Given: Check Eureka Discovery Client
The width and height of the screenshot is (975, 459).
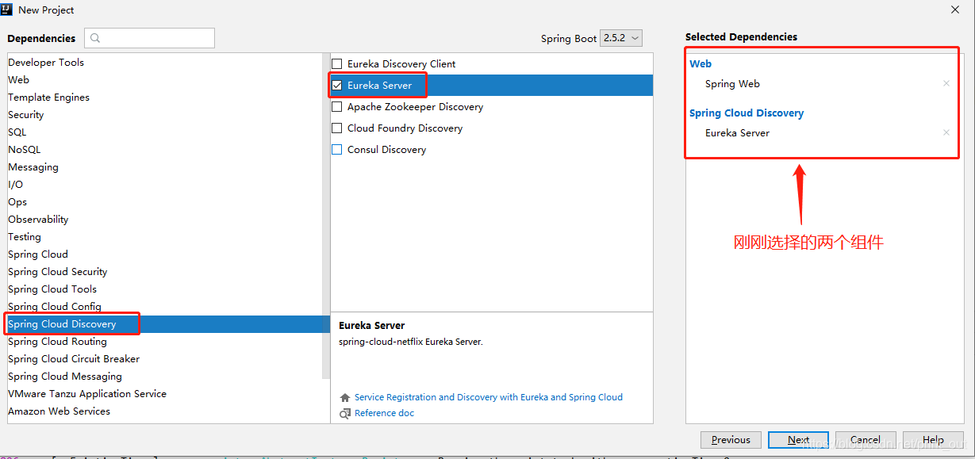Looking at the screenshot, I should click(x=337, y=63).
